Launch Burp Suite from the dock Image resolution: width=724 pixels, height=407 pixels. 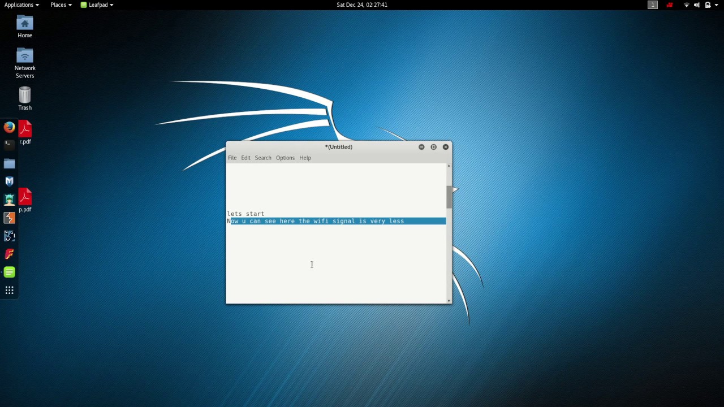pos(9,218)
